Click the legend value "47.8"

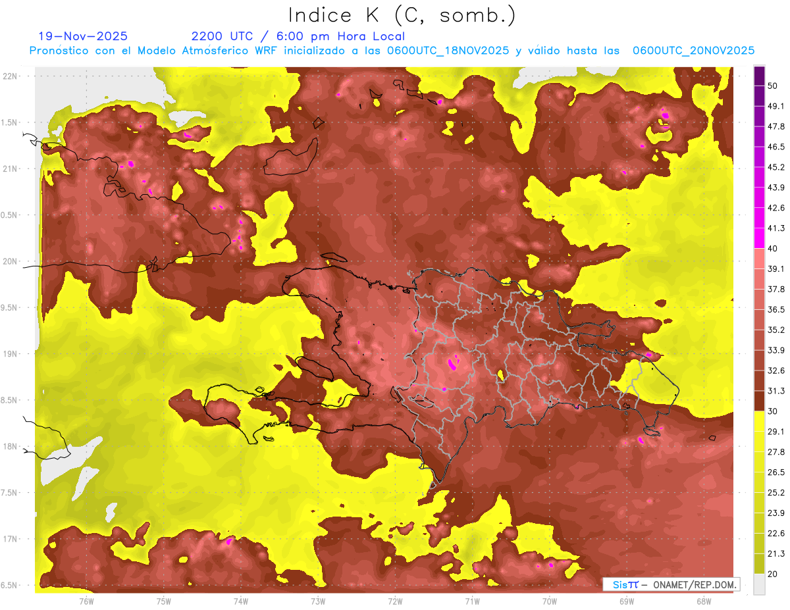tap(776, 126)
